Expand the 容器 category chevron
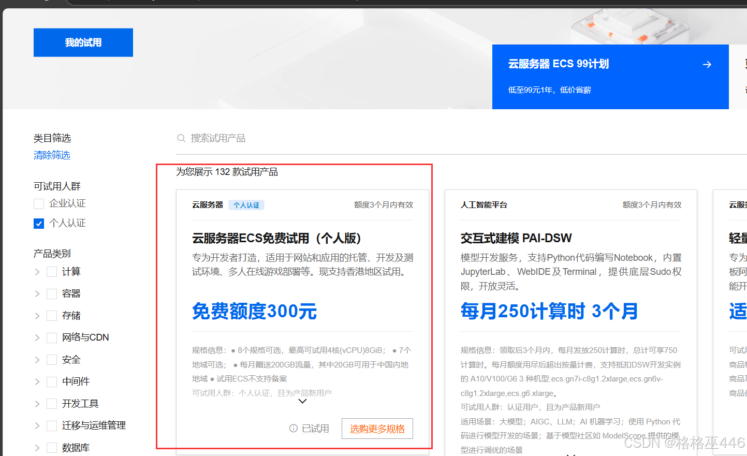 (37, 294)
